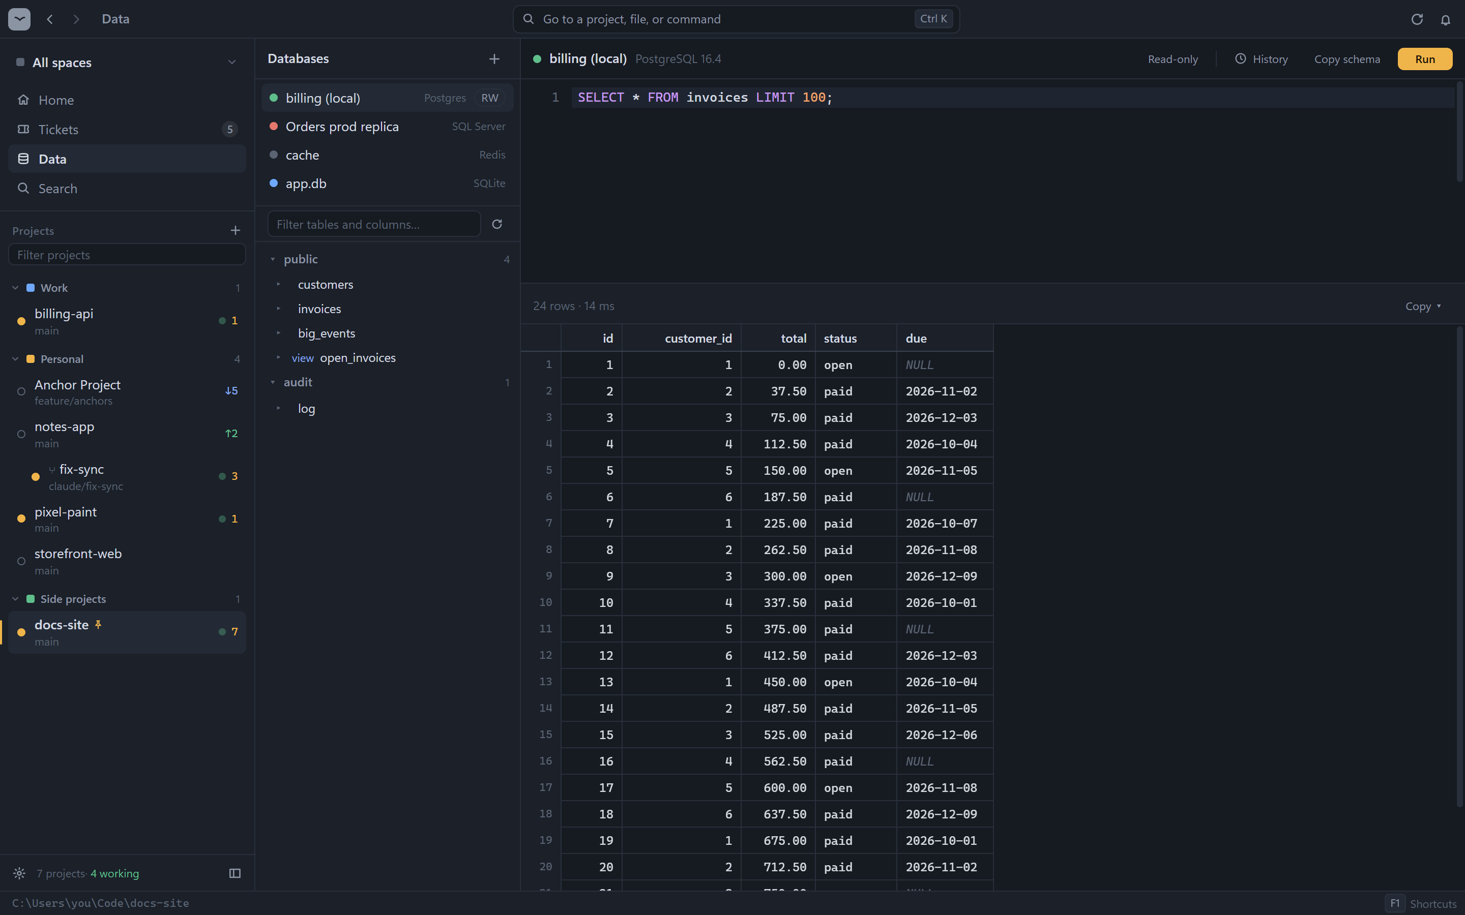Focus the Filter projects field

tap(127, 254)
